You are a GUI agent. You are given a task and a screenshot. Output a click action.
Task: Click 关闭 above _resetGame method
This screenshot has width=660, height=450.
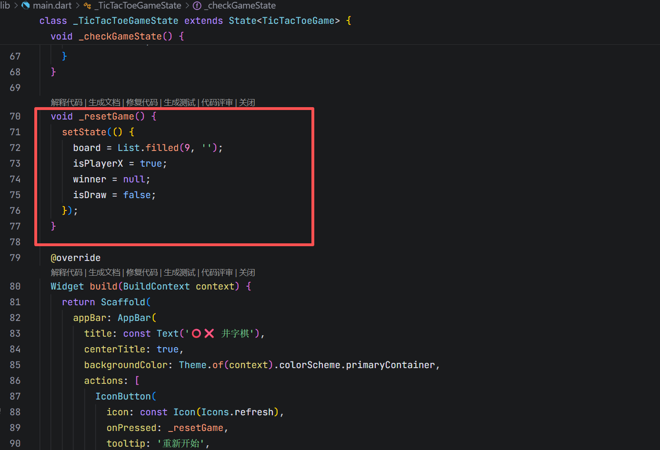pos(247,102)
